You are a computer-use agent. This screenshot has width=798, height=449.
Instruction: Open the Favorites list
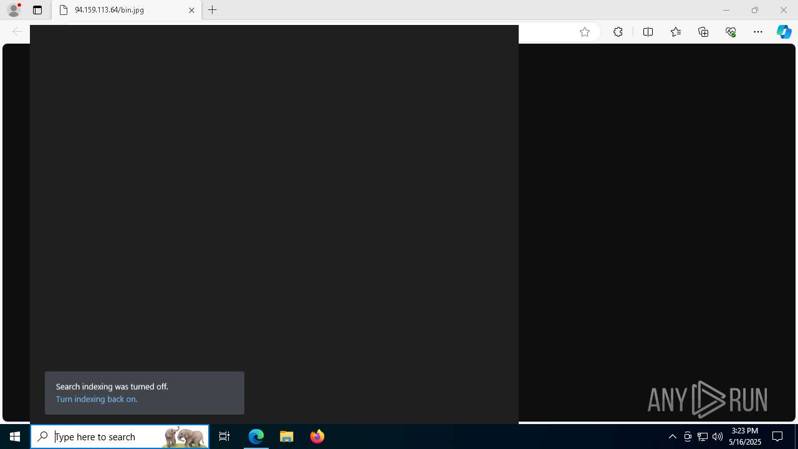click(676, 32)
